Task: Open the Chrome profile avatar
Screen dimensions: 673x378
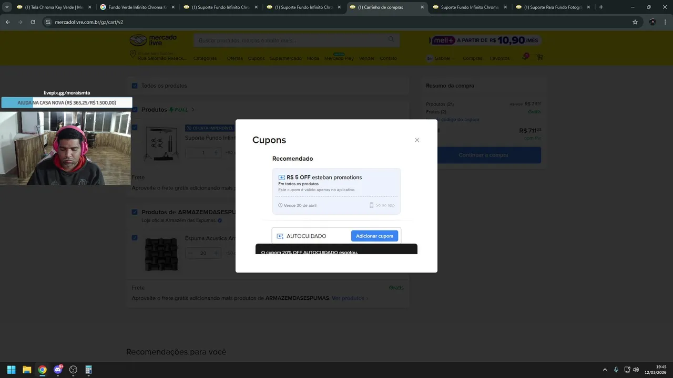Action: click(652, 22)
